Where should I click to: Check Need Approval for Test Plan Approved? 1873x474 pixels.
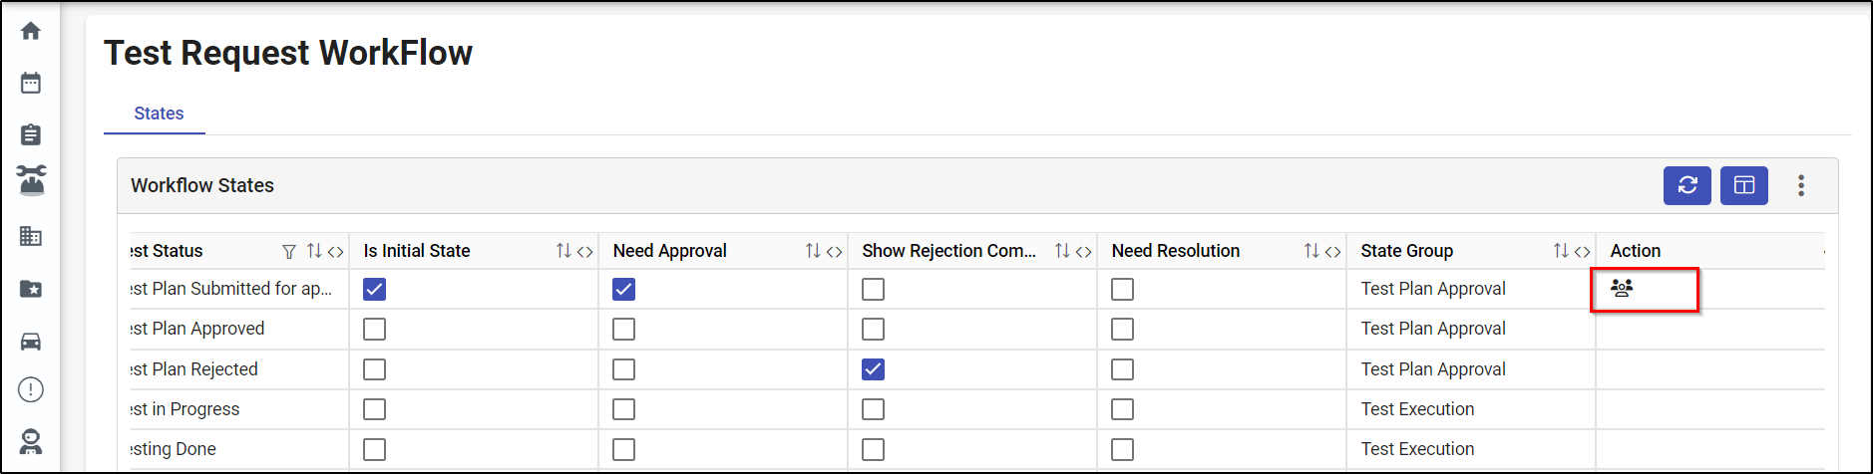tap(624, 329)
